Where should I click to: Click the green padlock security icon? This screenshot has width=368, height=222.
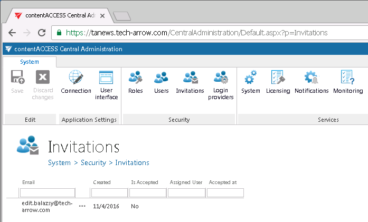(59, 32)
